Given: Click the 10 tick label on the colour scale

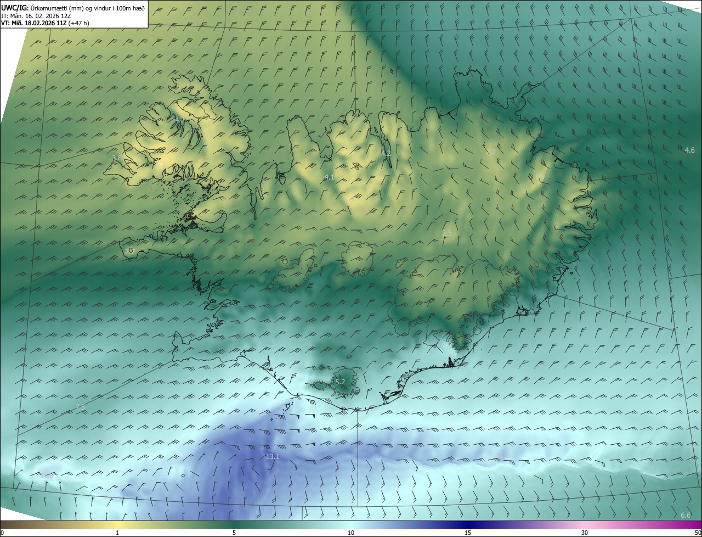Looking at the screenshot, I should pos(351,533).
